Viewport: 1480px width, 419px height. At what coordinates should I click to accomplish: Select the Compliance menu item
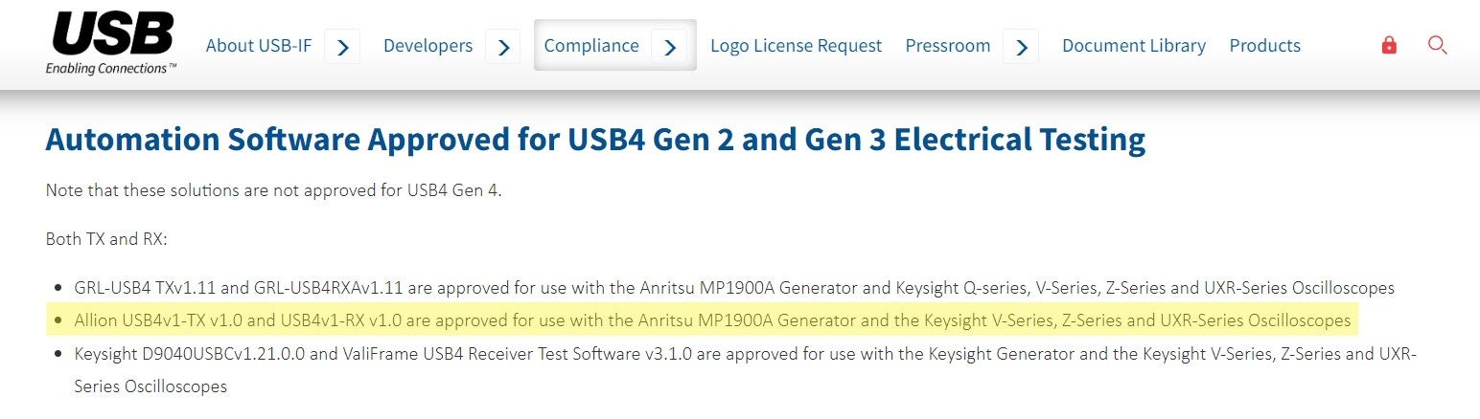[x=591, y=46]
